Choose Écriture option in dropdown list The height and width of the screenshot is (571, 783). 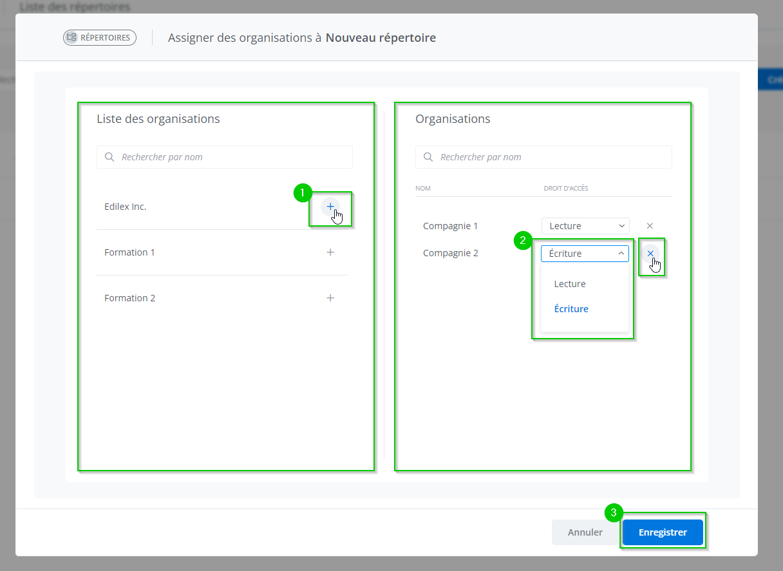571,309
